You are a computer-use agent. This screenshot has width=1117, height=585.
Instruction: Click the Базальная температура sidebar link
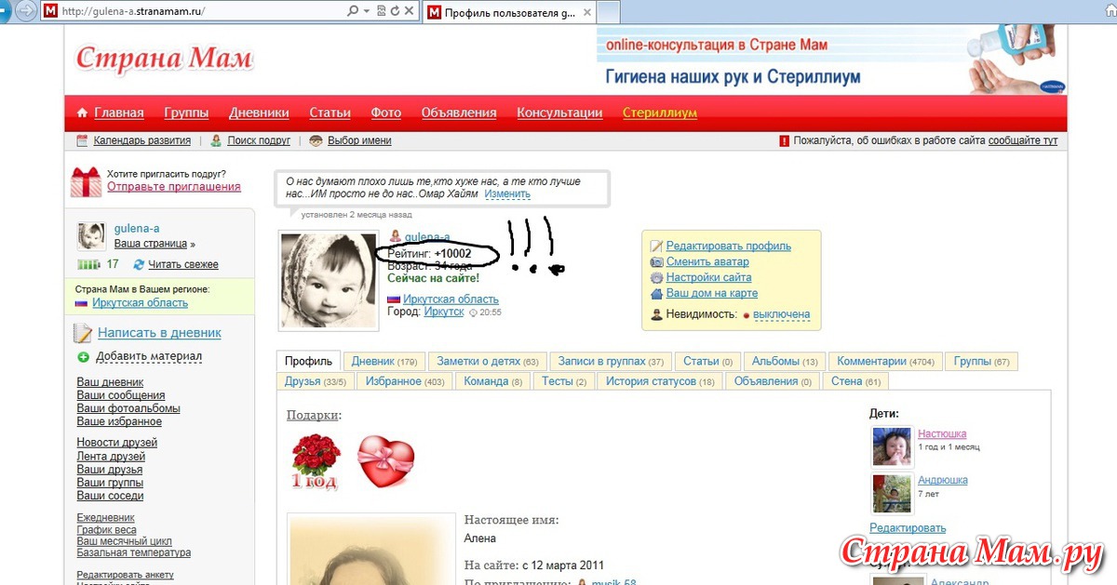[134, 552]
